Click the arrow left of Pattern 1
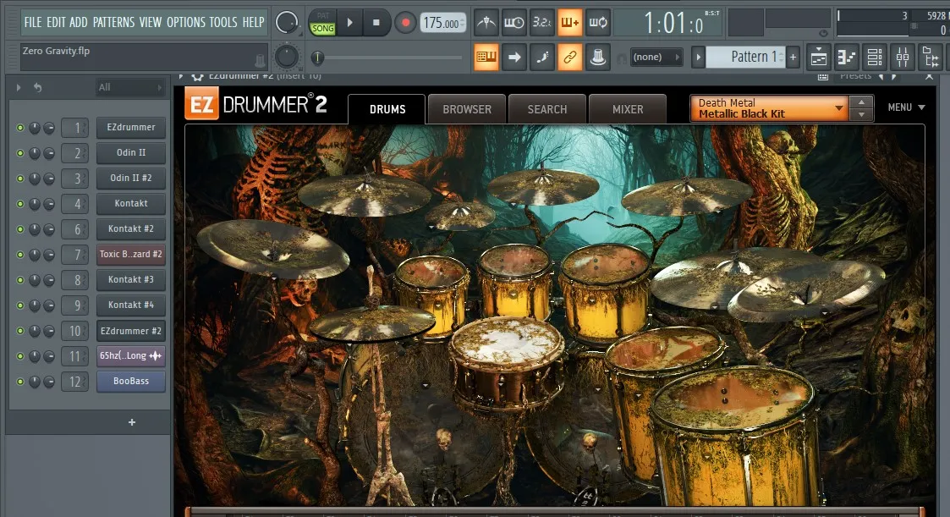Screen dimensions: 950x517 point(698,57)
